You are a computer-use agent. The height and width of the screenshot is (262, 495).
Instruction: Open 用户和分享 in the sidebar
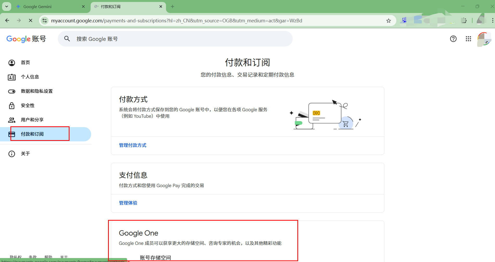click(x=32, y=120)
